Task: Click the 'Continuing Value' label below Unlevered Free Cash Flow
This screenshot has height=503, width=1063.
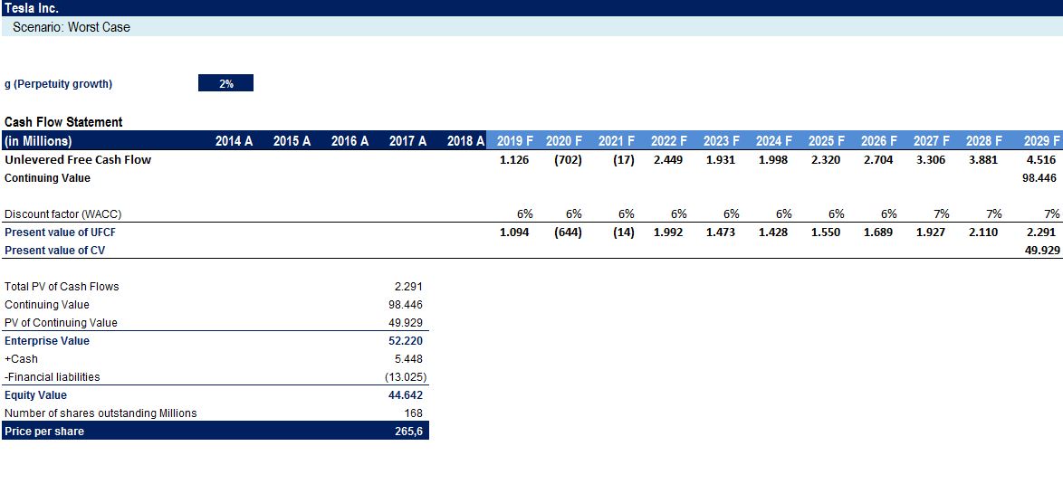Action: pos(47,178)
